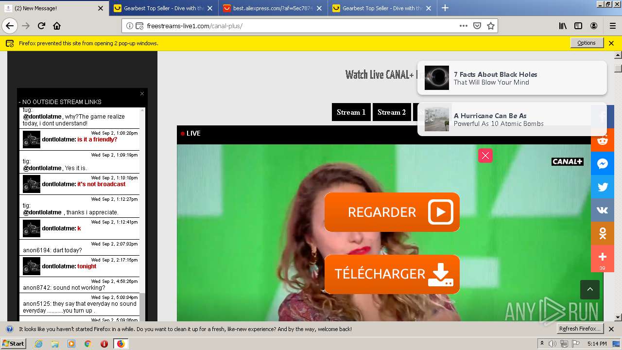The height and width of the screenshot is (350, 622).
Task: Close the (2) New Message! tab
Action: tap(101, 8)
